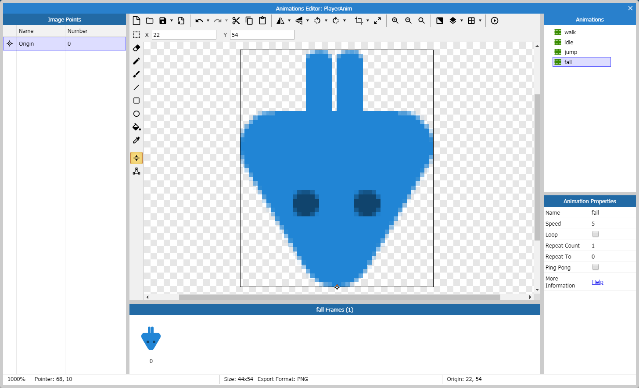This screenshot has width=639, height=388.
Task: Pick the Fill tool
Action: click(136, 127)
